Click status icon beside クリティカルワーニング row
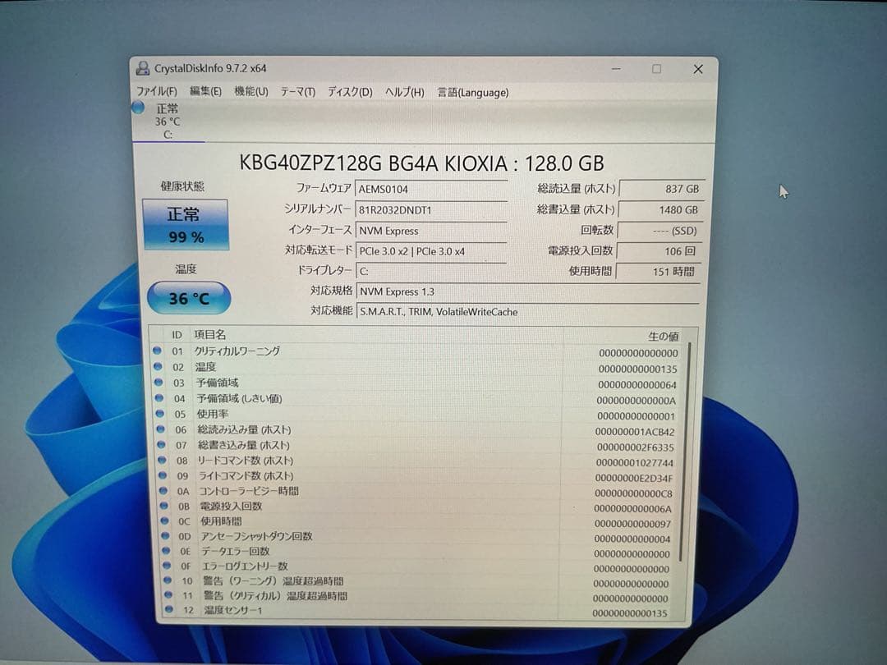The image size is (887, 665). 158,351
